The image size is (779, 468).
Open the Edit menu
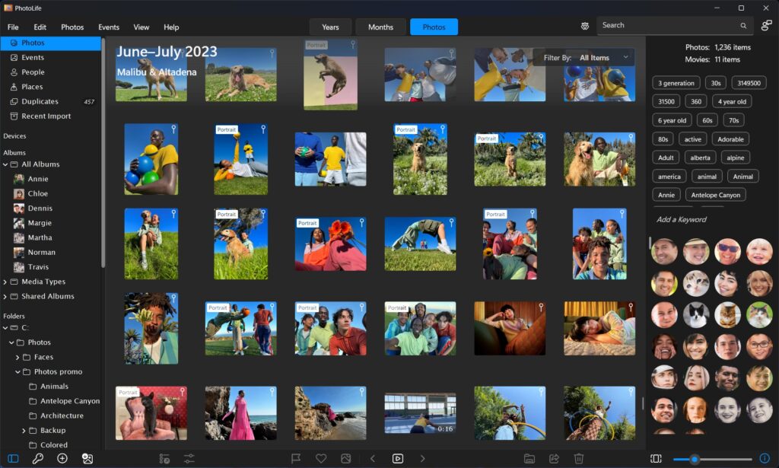[x=40, y=27]
